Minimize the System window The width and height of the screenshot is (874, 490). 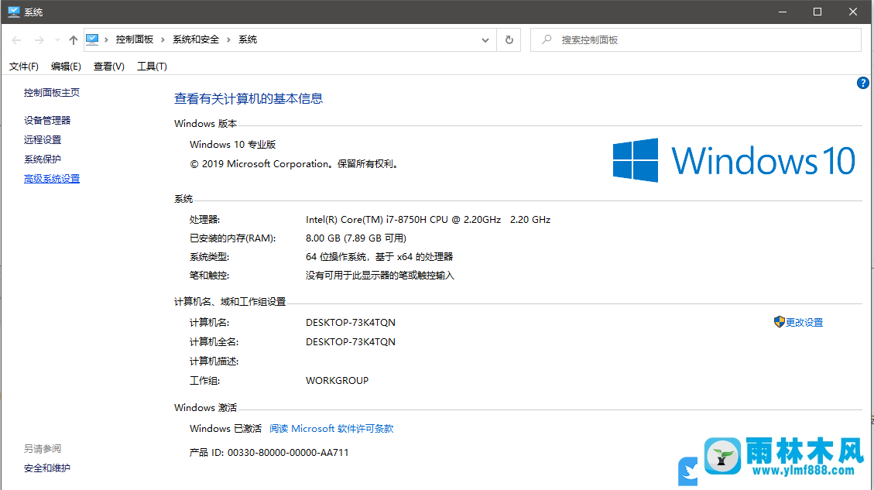pyautogui.click(x=783, y=12)
